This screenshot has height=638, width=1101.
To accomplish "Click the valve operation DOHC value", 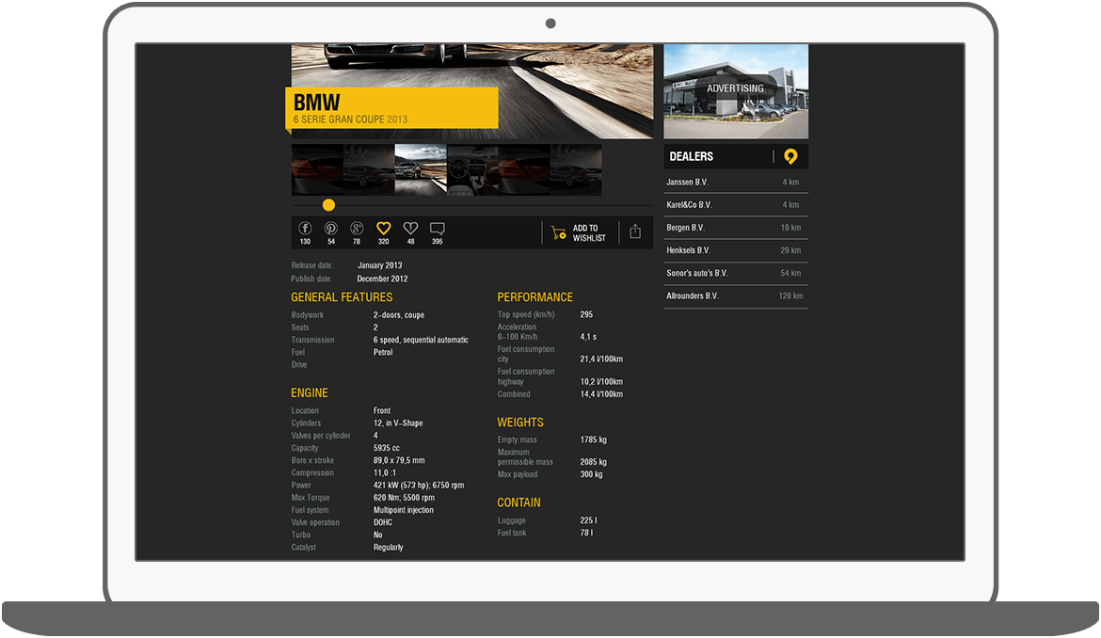I will [383, 523].
